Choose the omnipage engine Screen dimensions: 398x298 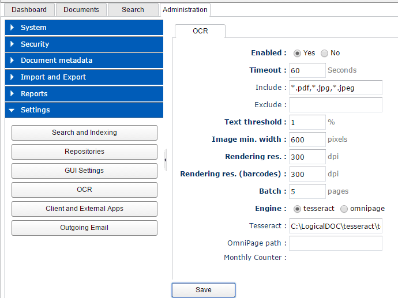point(344,209)
